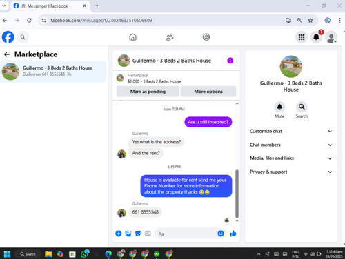
Task: Close the Messenger | Facebook tab
Action: (85, 6)
